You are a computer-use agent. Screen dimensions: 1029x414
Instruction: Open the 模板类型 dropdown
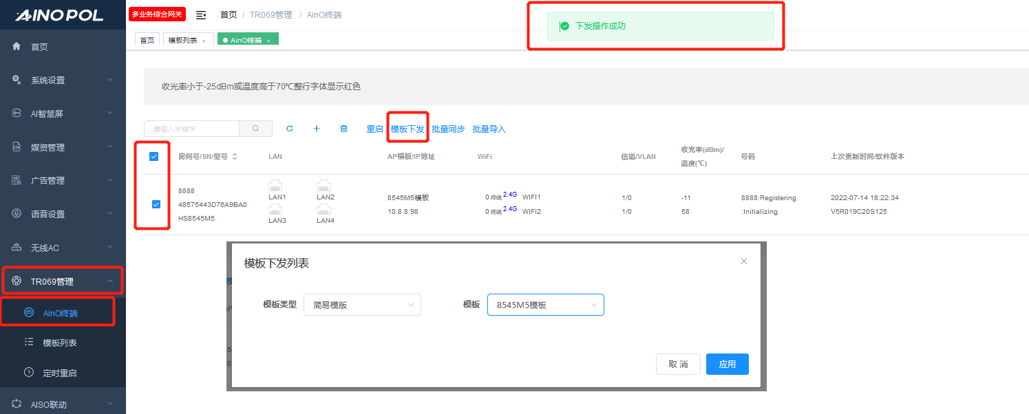pos(362,305)
